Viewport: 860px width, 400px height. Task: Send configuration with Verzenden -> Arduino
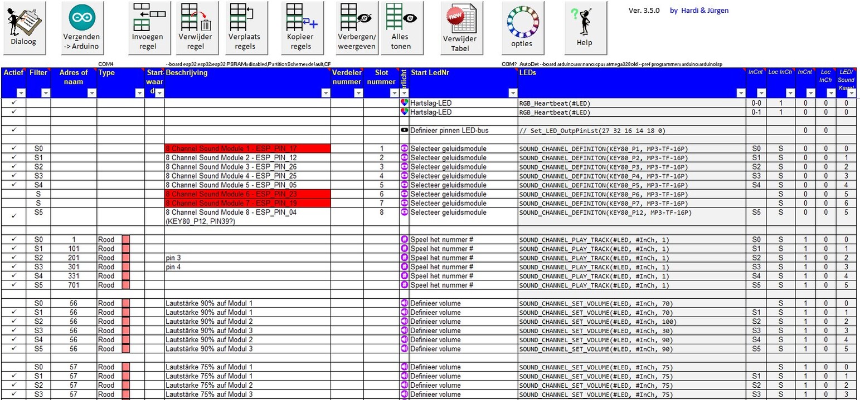(81, 28)
